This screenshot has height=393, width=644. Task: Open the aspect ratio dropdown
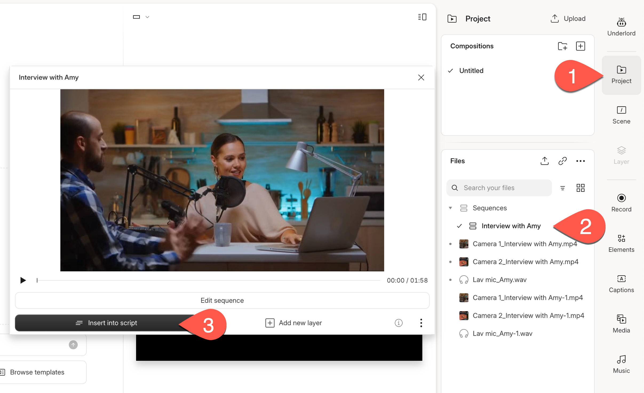pyautogui.click(x=141, y=17)
